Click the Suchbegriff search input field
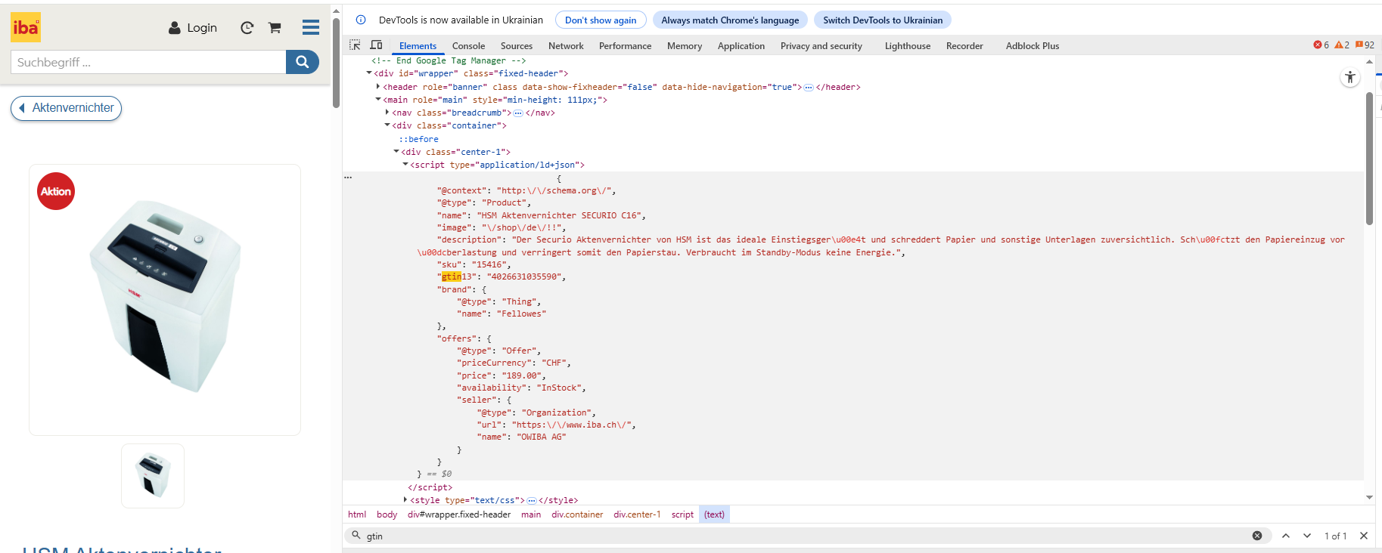 click(x=148, y=62)
